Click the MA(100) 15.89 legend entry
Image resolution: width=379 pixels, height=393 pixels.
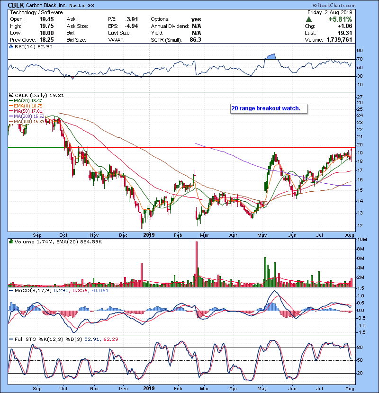(27, 122)
